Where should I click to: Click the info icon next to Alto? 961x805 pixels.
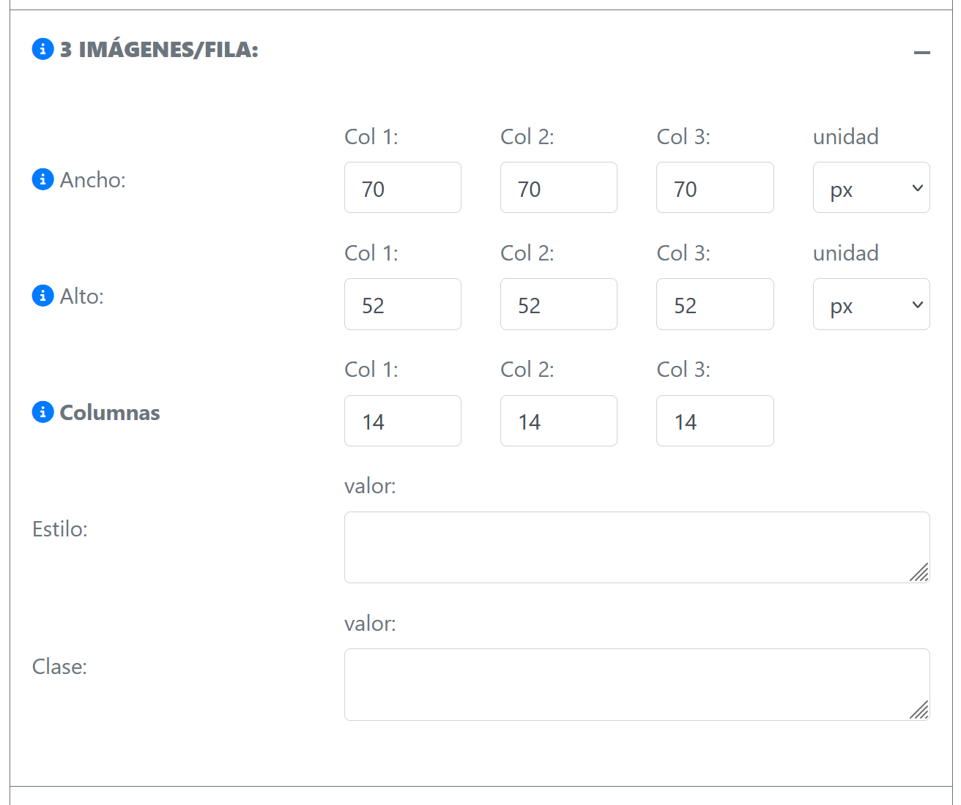point(42,296)
